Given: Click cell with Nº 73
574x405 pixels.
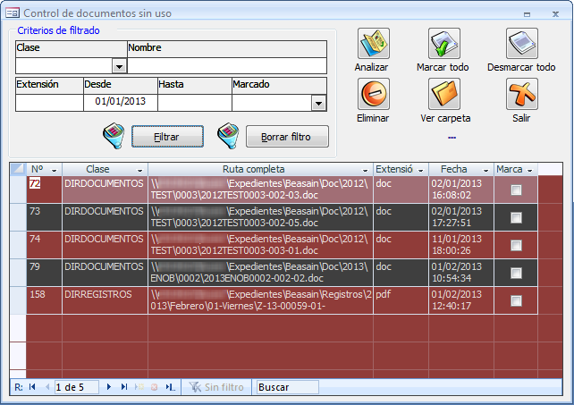Looking at the screenshot, I should [44, 217].
